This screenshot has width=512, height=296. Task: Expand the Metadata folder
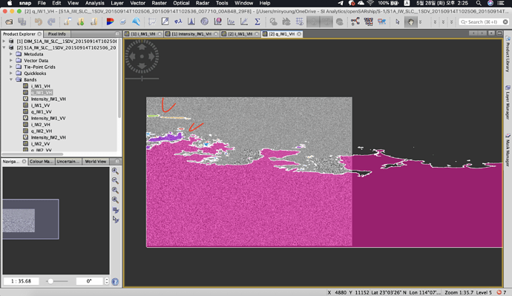11,54
